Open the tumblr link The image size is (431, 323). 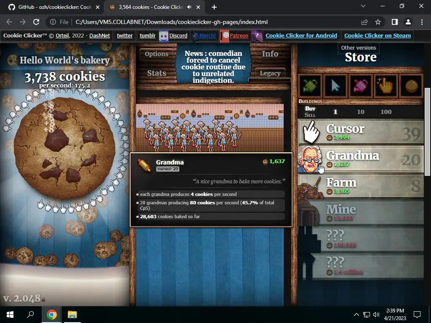[148, 36]
